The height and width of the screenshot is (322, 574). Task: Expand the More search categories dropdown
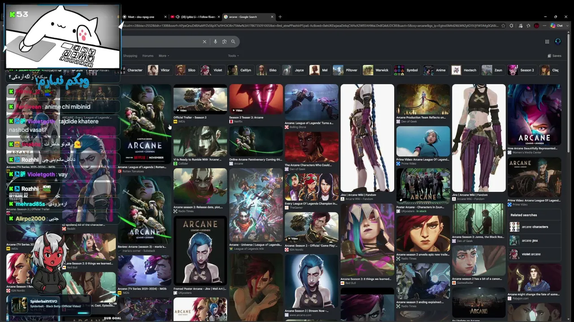pos(164,56)
